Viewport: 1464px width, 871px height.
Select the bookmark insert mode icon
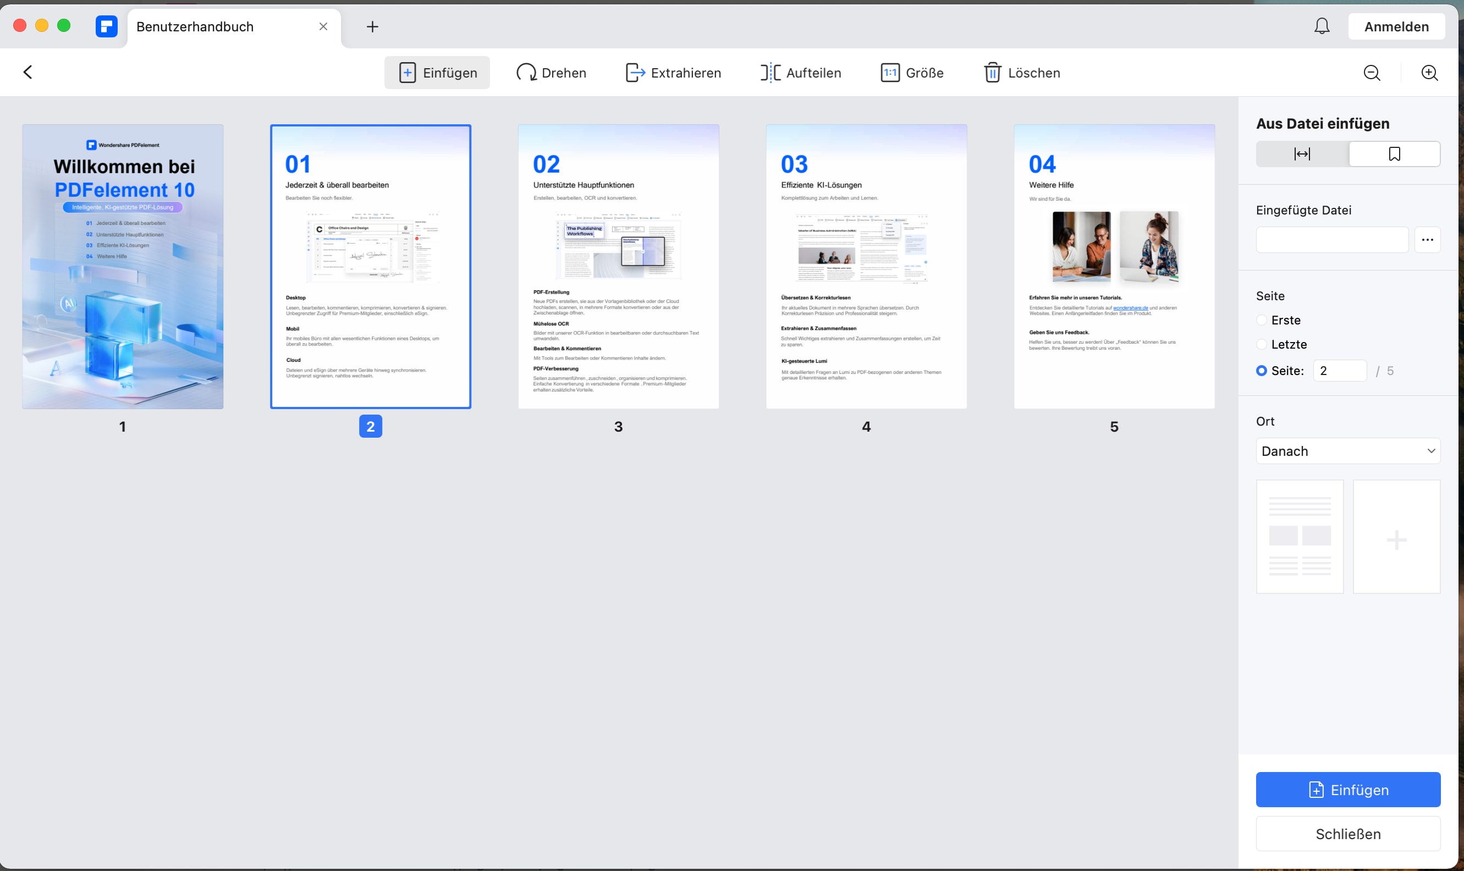pyautogui.click(x=1394, y=154)
